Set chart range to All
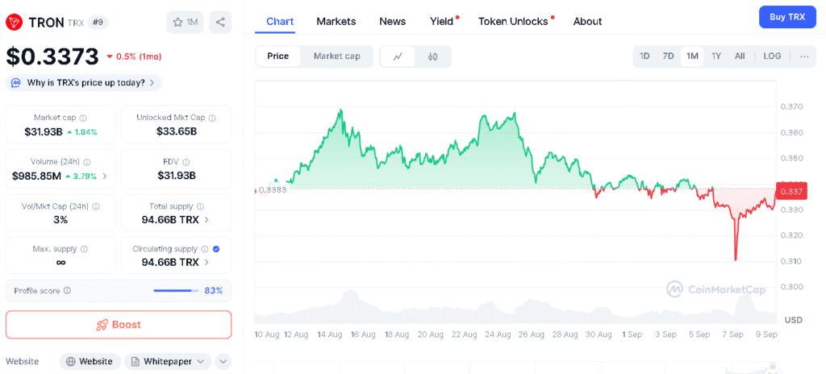826x374 pixels. tap(740, 56)
